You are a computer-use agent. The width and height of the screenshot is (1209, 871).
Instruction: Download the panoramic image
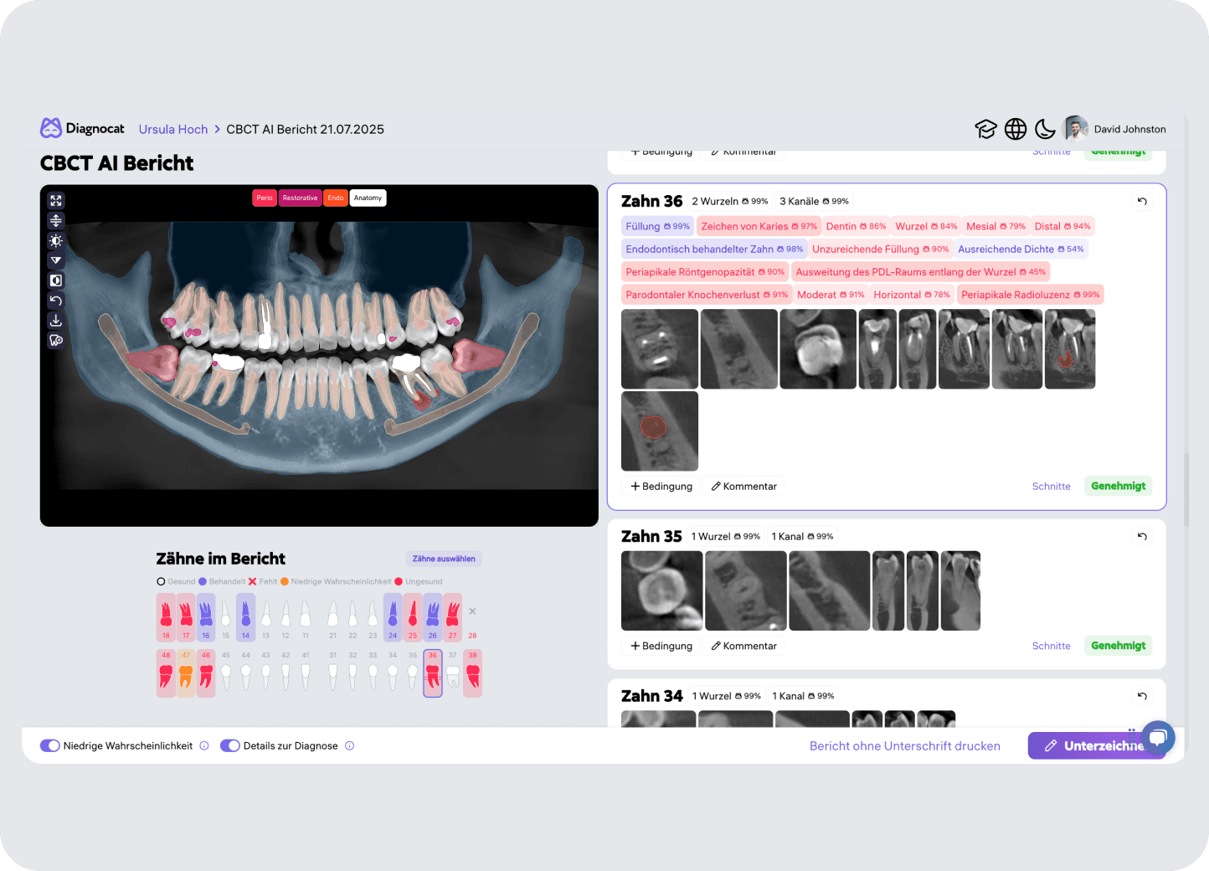point(56,321)
